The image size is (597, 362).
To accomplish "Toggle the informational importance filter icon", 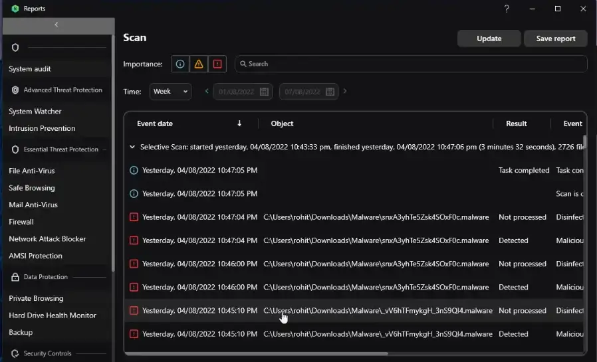I will point(179,64).
